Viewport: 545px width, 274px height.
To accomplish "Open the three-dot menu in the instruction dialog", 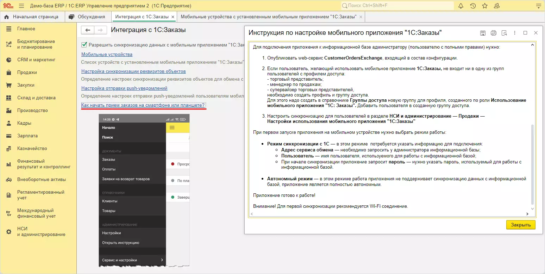I will click(515, 33).
